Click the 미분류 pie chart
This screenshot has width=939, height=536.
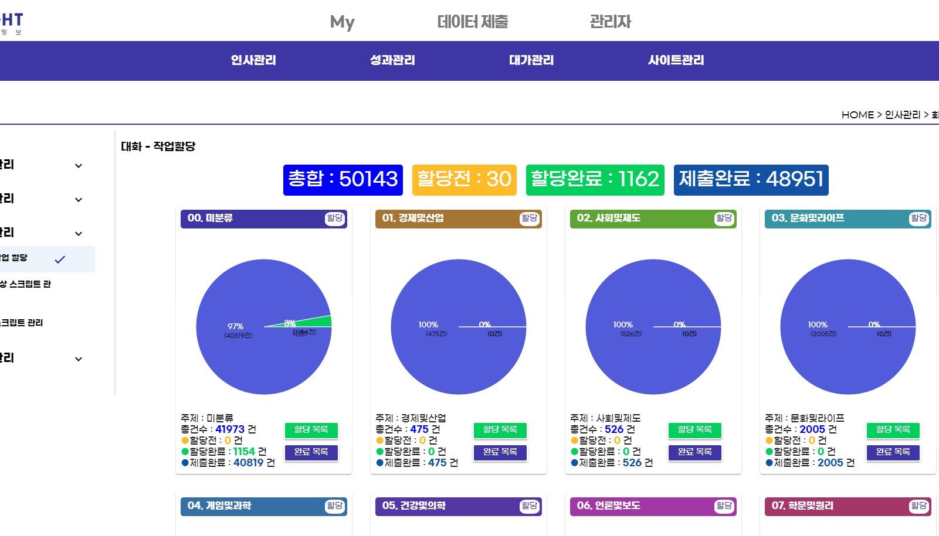(x=264, y=327)
